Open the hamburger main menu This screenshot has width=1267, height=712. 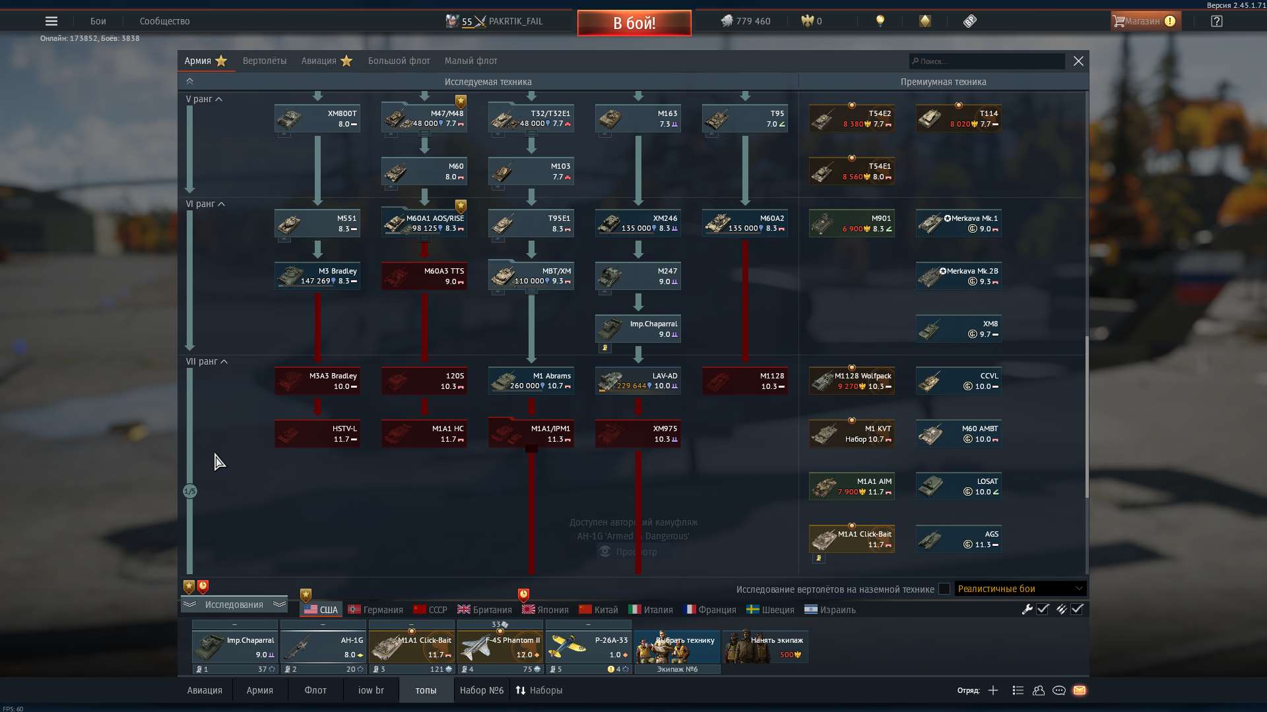click(x=51, y=21)
